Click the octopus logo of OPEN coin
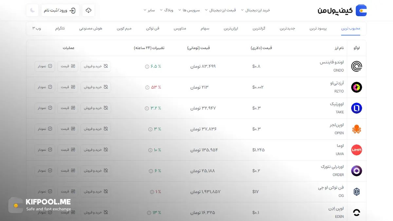The image size is (393, 221). 356,129
